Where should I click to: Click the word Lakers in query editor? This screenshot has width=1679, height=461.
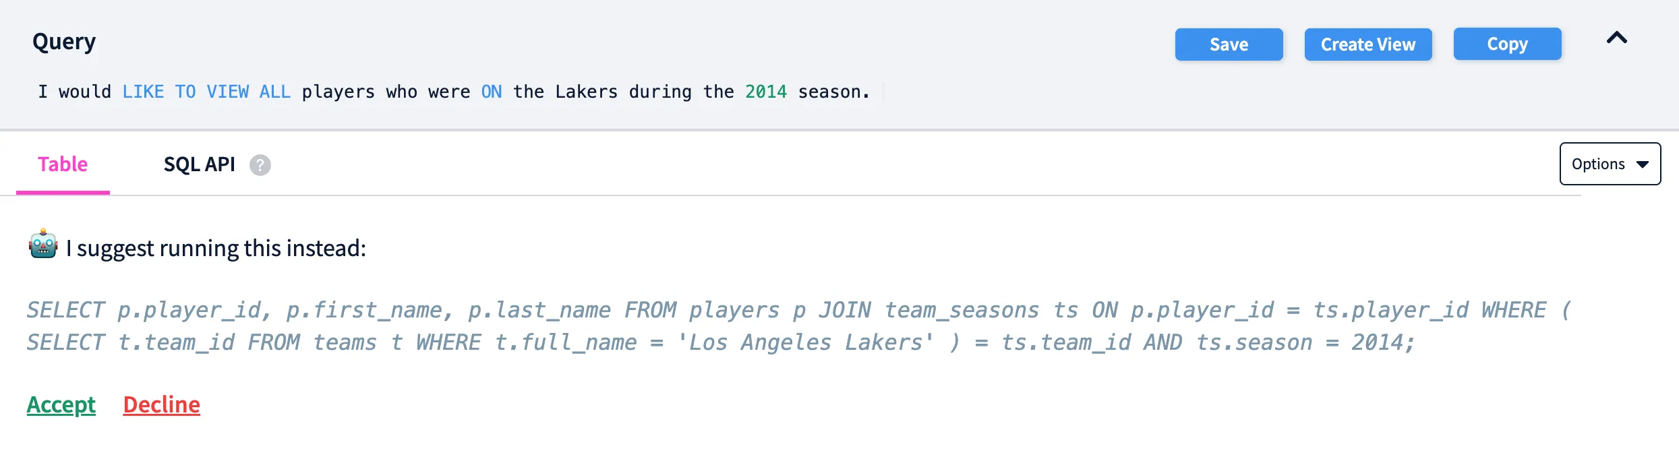[586, 92]
